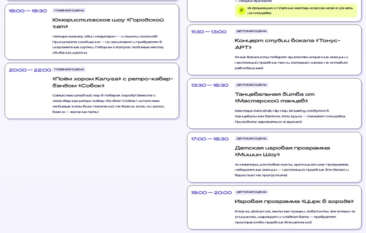Select the 13:30 — 16:30 time label
The height and width of the screenshot is (233, 366).
pos(210,85)
